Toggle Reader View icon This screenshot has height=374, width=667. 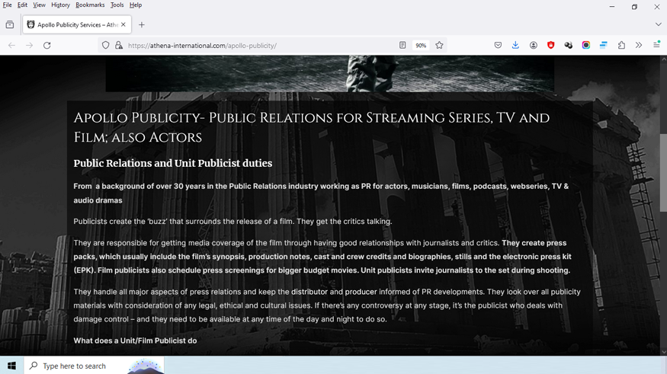click(402, 46)
